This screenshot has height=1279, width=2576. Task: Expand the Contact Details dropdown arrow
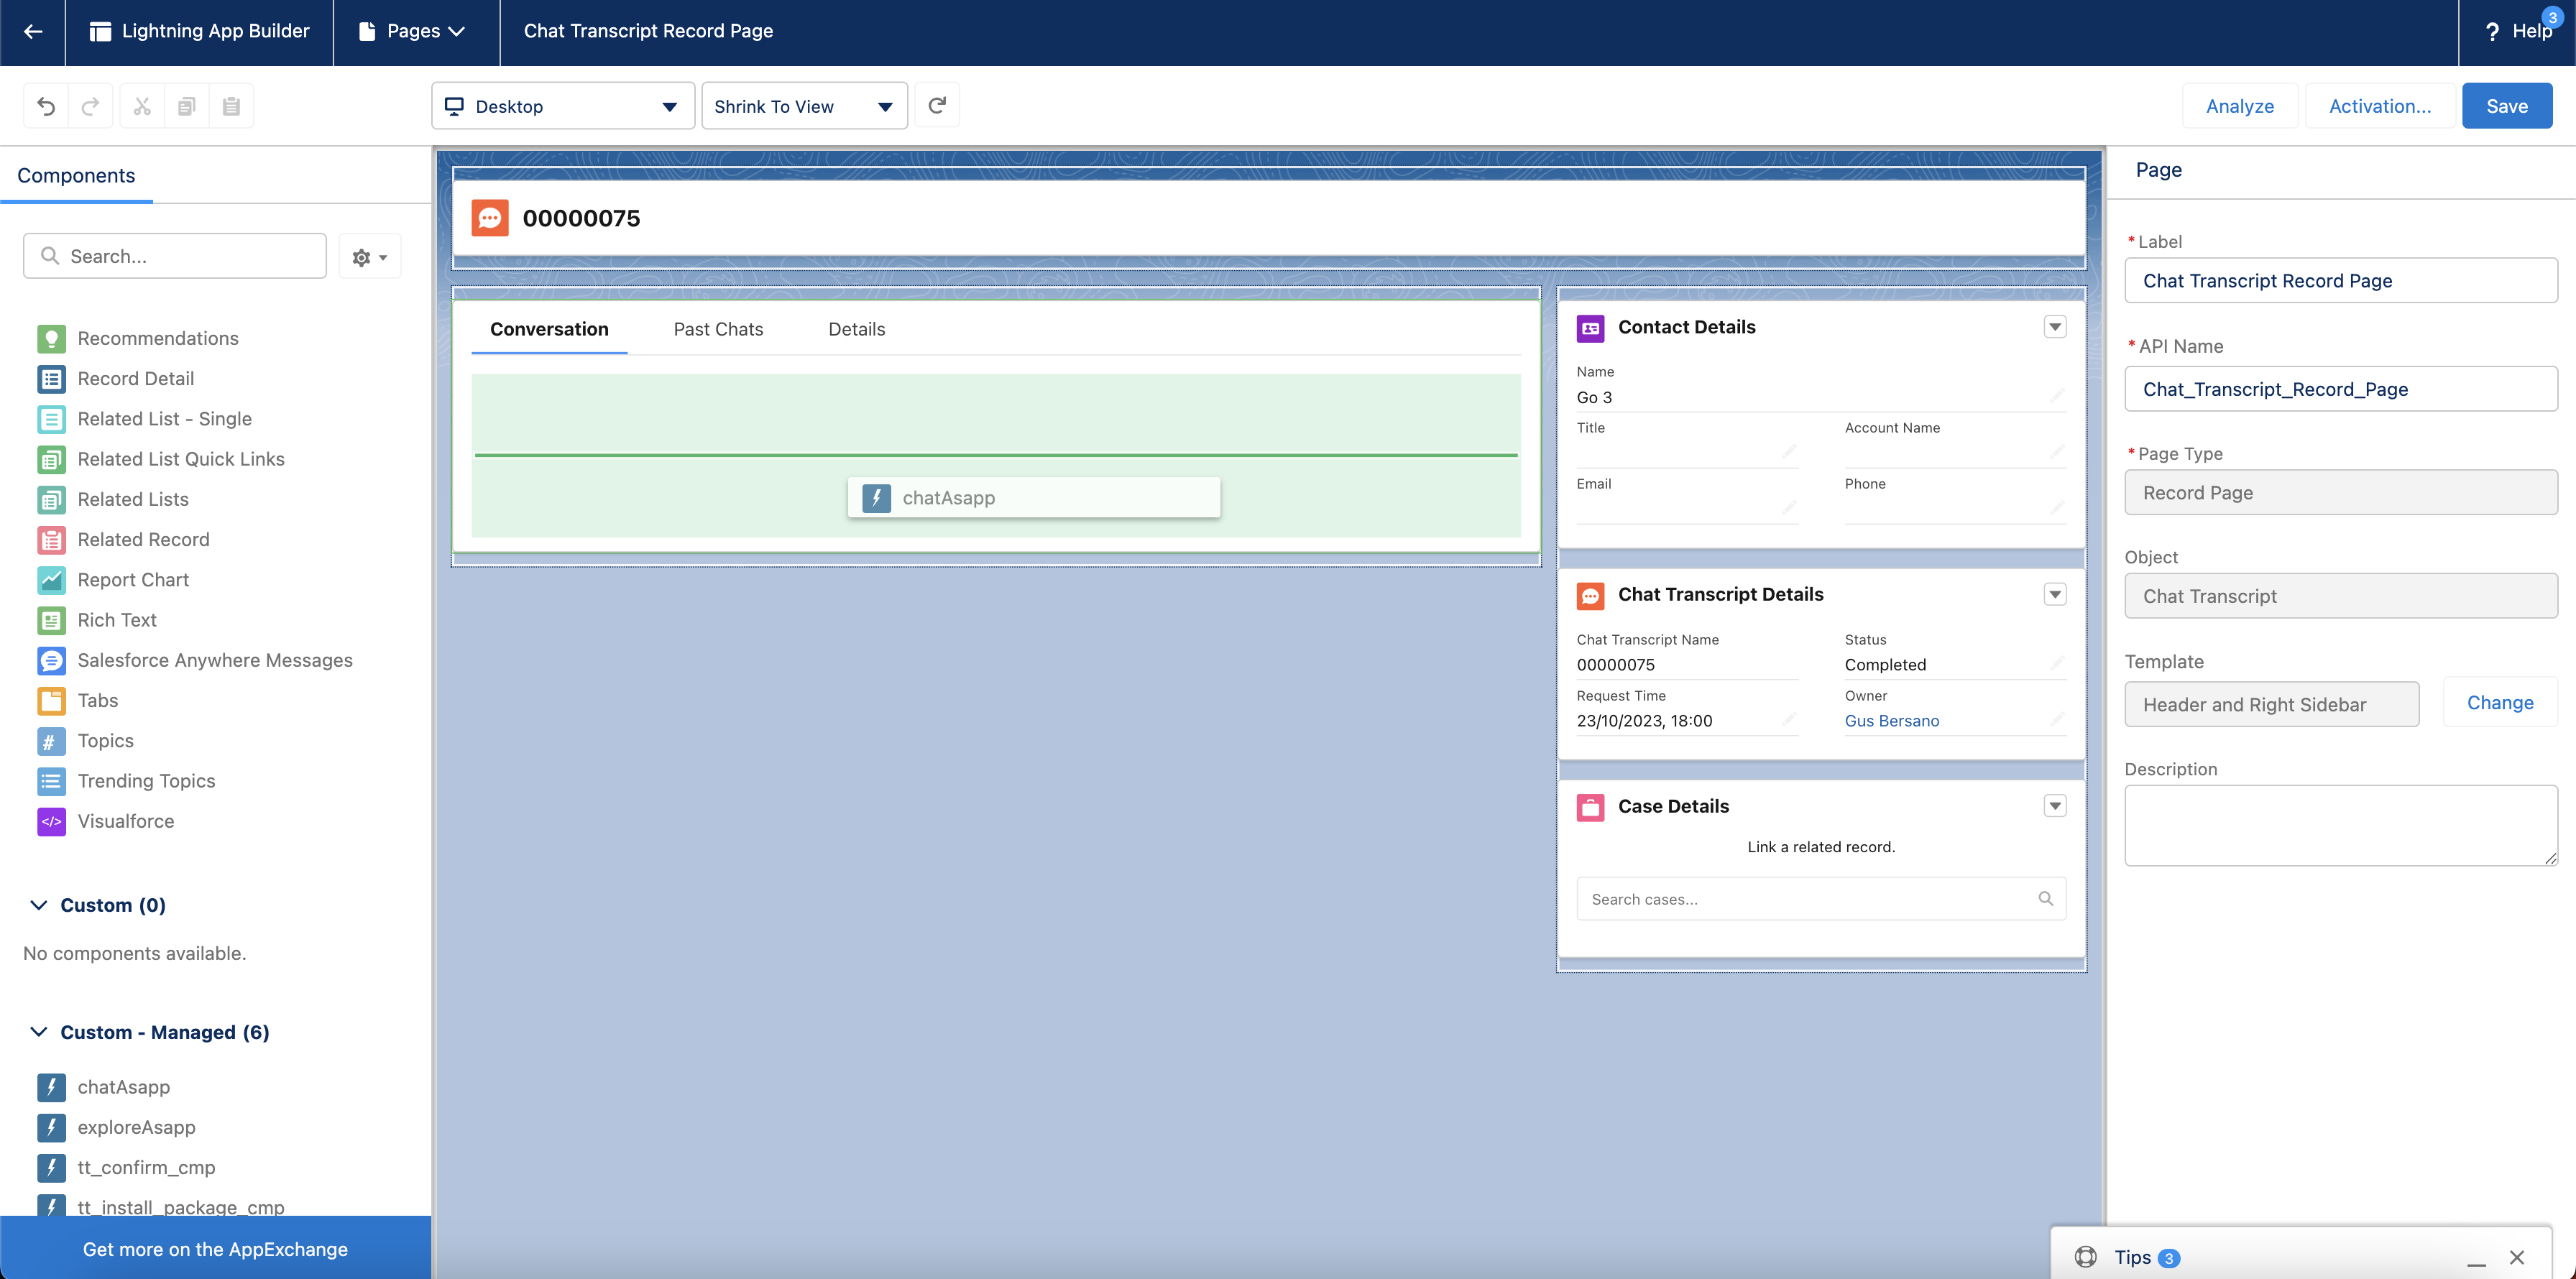pos(2054,327)
